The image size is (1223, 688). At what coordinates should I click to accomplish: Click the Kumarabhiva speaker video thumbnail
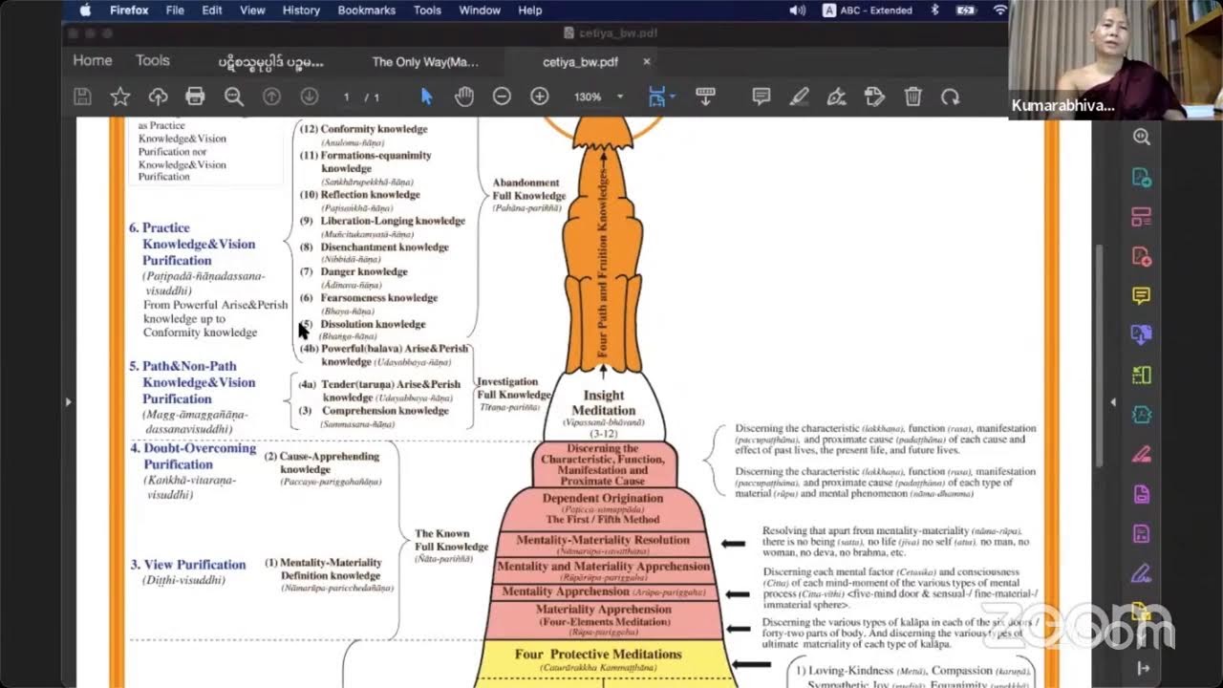click(x=1115, y=59)
